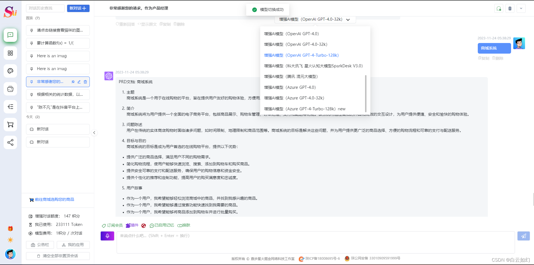Delete the selected 非常感谢您的 conversation
The image size is (534, 265).
point(85,82)
